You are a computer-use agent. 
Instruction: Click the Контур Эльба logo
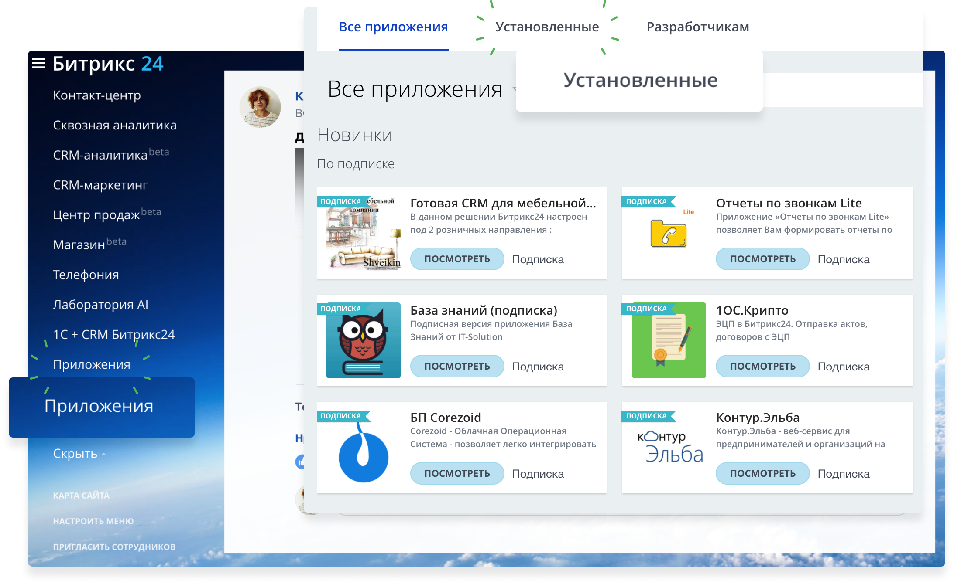[670, 447]
